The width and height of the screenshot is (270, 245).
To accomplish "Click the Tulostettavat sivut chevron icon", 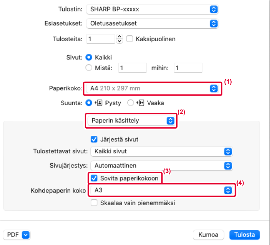I will tap(228, 151).
